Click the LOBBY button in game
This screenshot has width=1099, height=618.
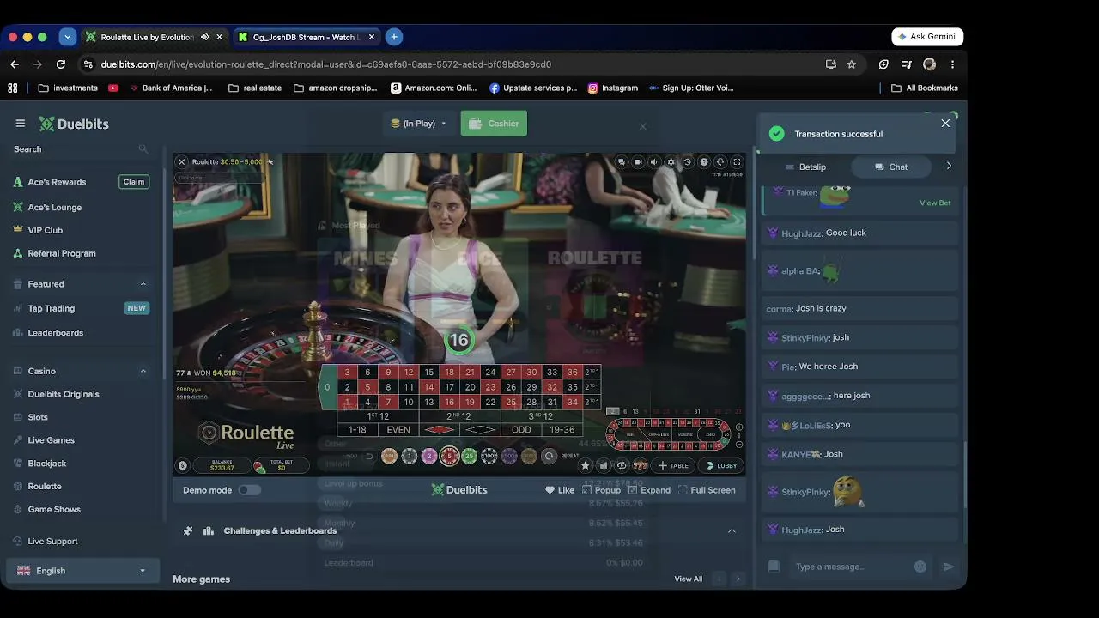(x=721, y=466)
